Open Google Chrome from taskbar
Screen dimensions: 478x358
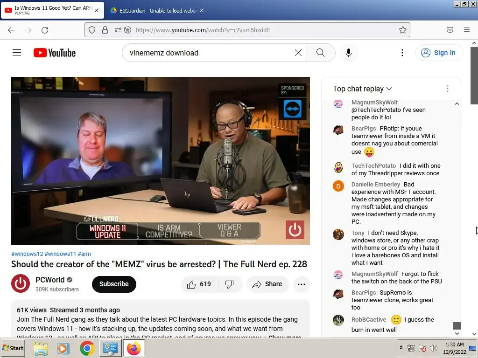click(x=87, y=348)
